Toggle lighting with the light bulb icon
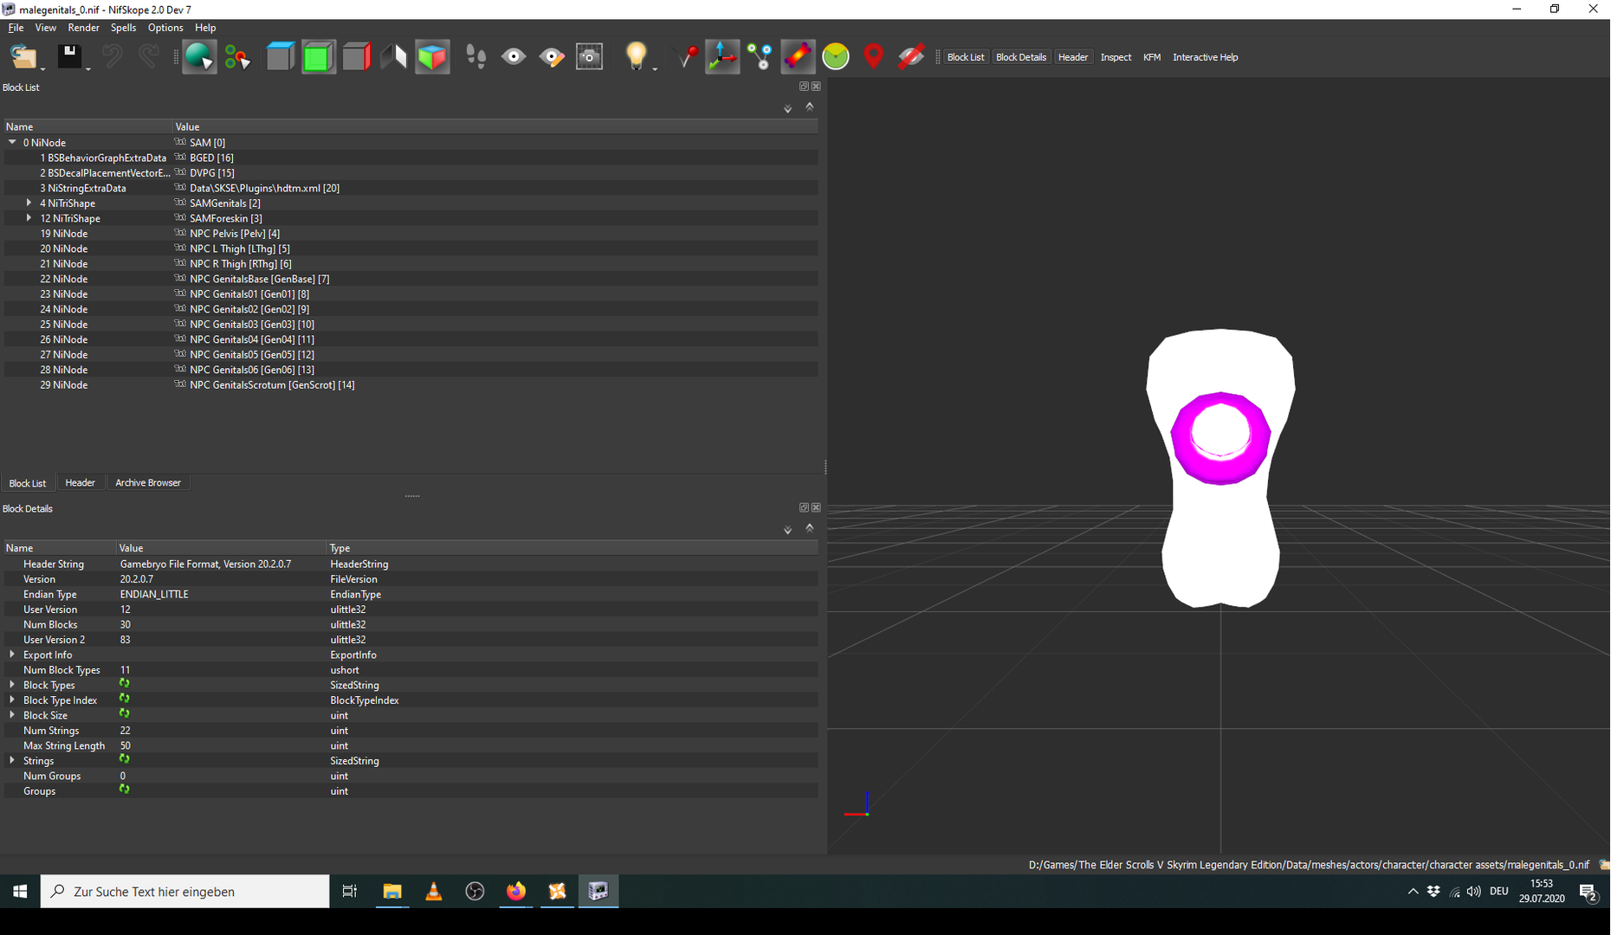Screen dimensions: 1611x935 [x=637, y=57]
